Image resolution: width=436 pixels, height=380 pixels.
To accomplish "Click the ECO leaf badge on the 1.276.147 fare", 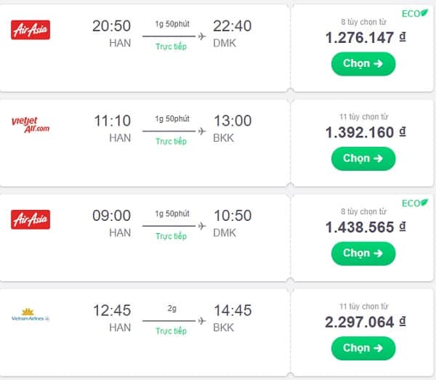I will click(415, 13).
